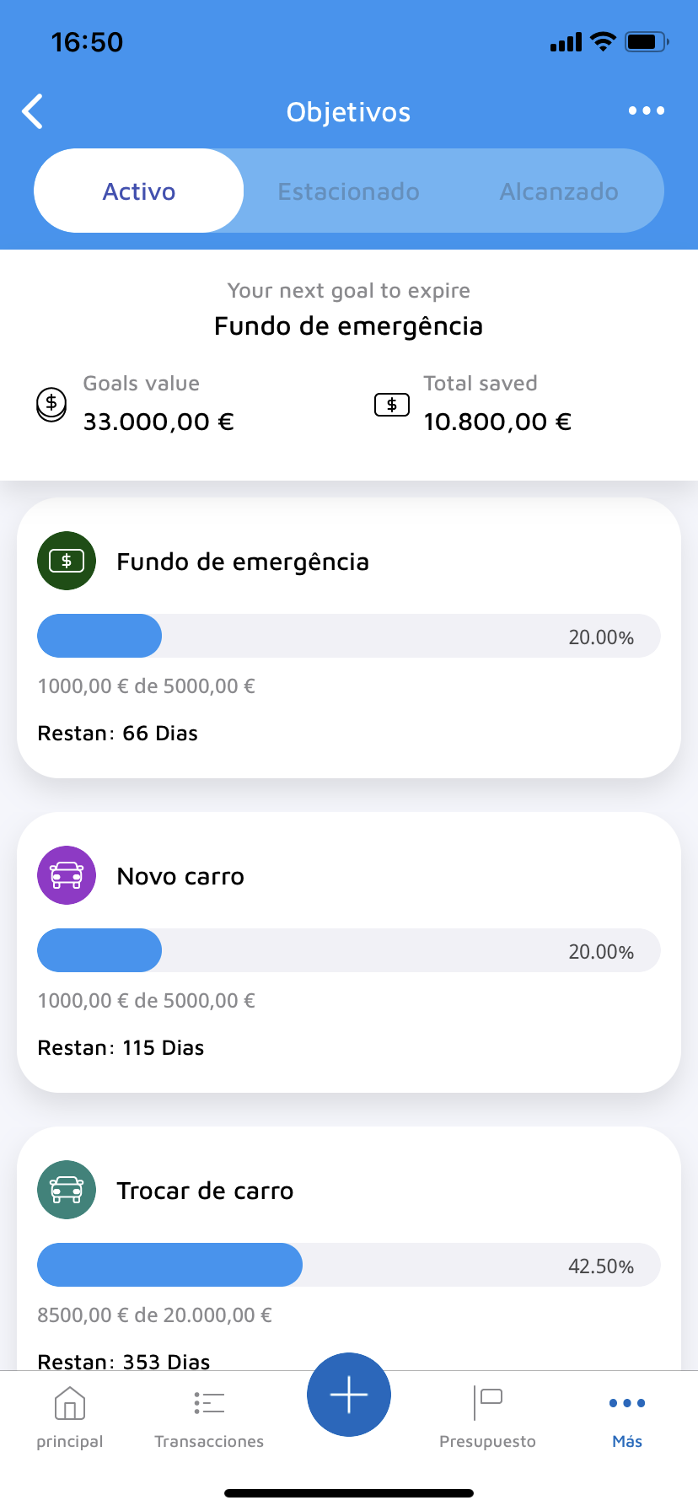Tap the green Fundo de emergência cash icon
This screenshot has height=1511, width=698.
[x=67, y=561]
